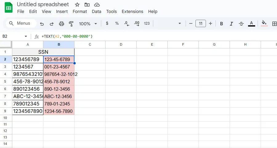Increase font size with plus button
The image size is (277, 148).
(x=211, y=24)
